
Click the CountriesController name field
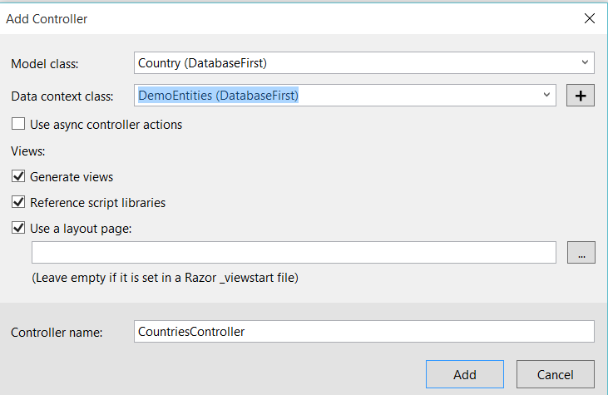pyautogui.click(x=363, y=332)
